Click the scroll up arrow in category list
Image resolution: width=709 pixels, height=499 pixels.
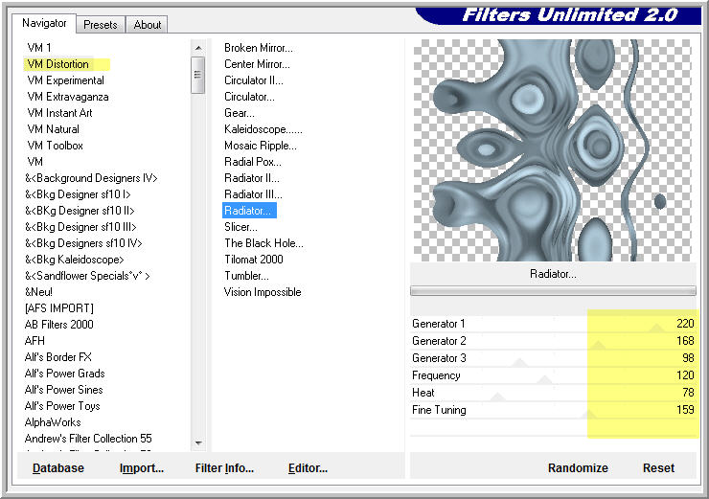198,48
